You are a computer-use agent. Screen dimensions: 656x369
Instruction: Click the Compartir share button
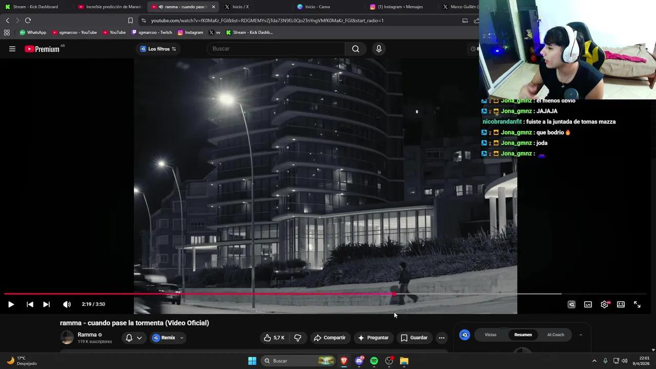tap(330, 338)
